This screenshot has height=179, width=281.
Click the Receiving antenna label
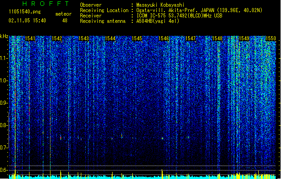tap(103, 21)
